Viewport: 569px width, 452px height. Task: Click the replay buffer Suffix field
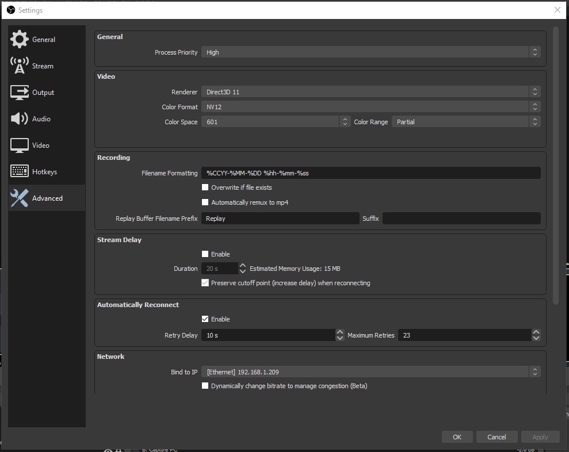click(461, 219)
